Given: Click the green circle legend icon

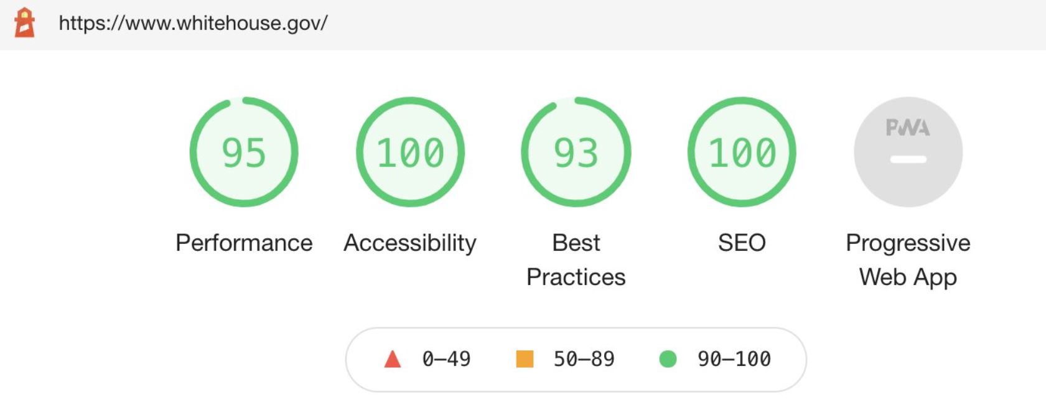Looking at the screenshot, I should (x=668, y=359).
